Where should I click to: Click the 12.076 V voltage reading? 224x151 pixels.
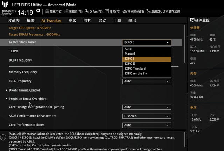pos(196,120)
